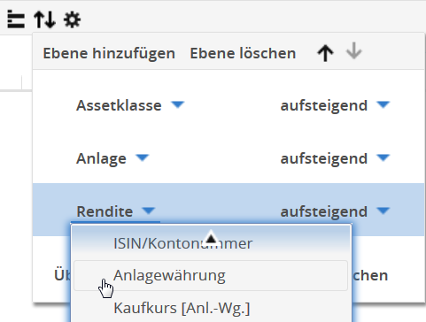Viewport: 426px width, 322px height.
Task: Open the grouping levels icon in toolbar
Action: point(16,19)
